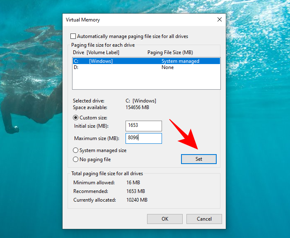Image resolution: width=290 pixels, height=238 pixels.
Task: Click the 'Selected drive:' label
Action: (89, 101)
